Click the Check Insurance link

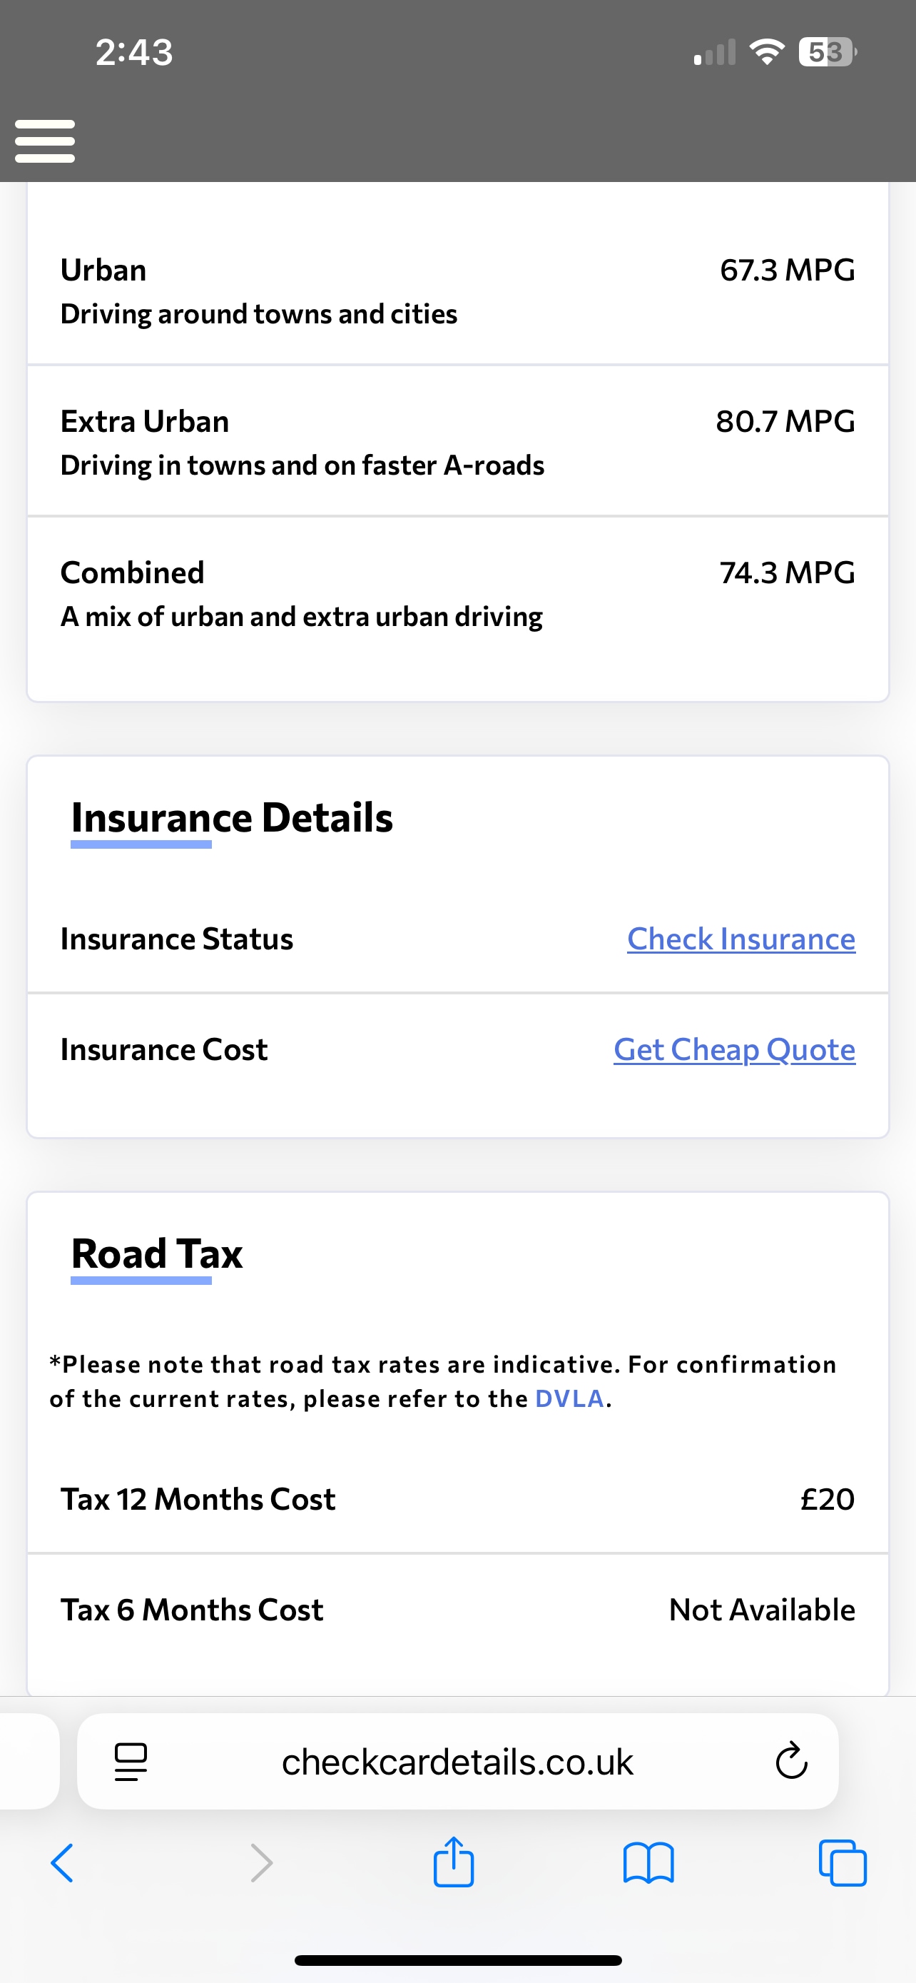pos(741,939)
